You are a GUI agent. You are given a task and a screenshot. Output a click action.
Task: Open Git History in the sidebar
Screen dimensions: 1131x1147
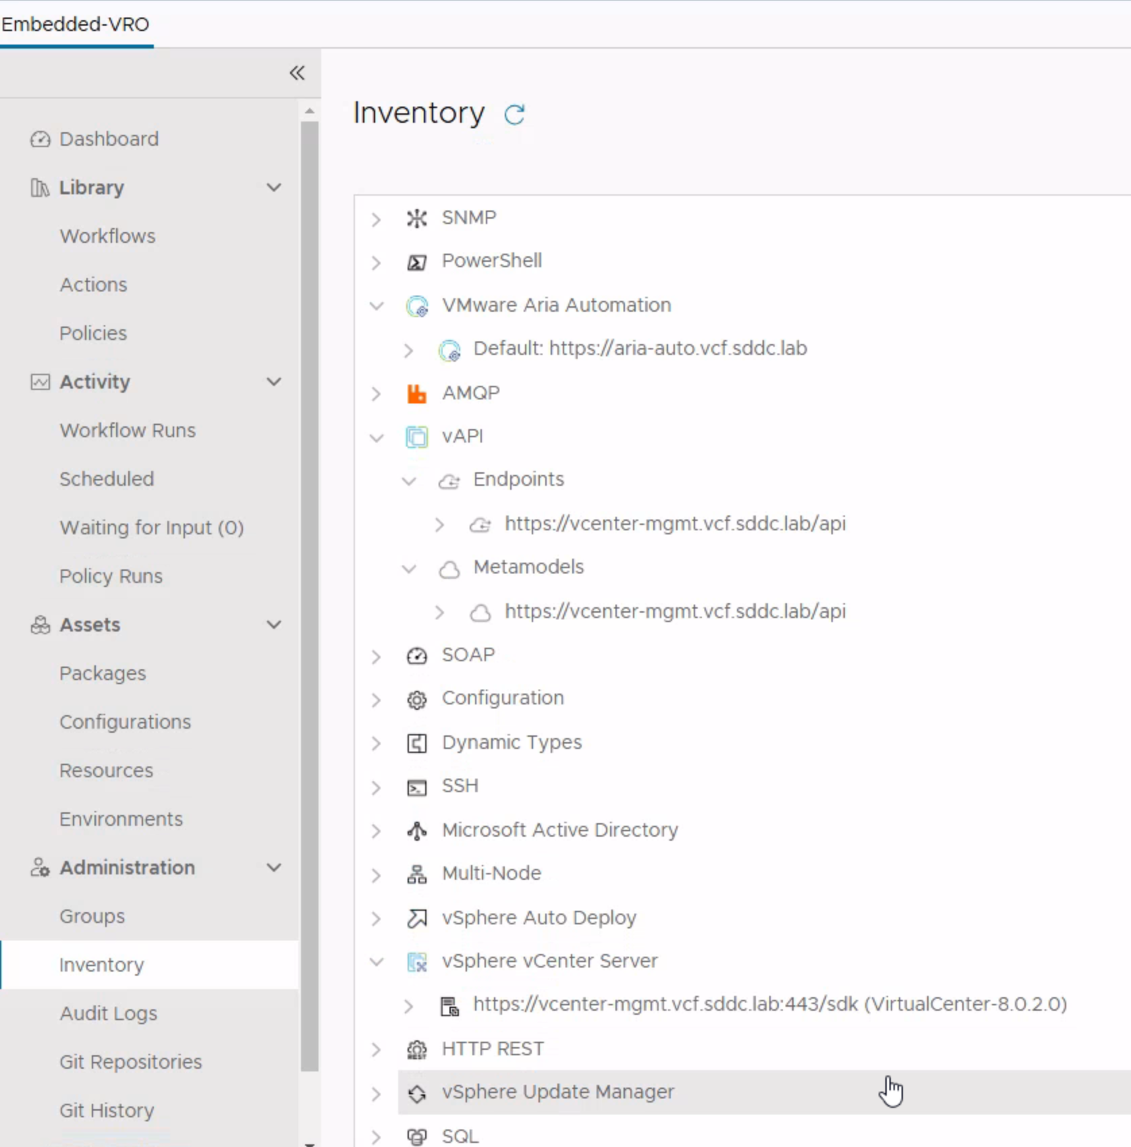coord(107,1111)
